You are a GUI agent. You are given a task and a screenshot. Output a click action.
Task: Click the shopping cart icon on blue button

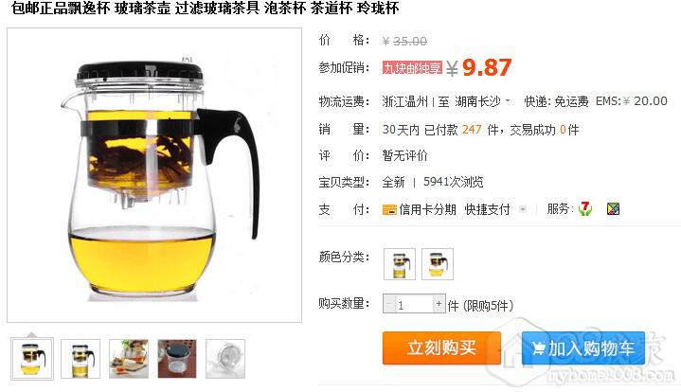tap(539, 348)
